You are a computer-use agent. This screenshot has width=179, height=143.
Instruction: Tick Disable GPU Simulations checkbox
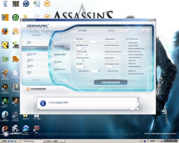pyautogui.click(x=127, y=74)
